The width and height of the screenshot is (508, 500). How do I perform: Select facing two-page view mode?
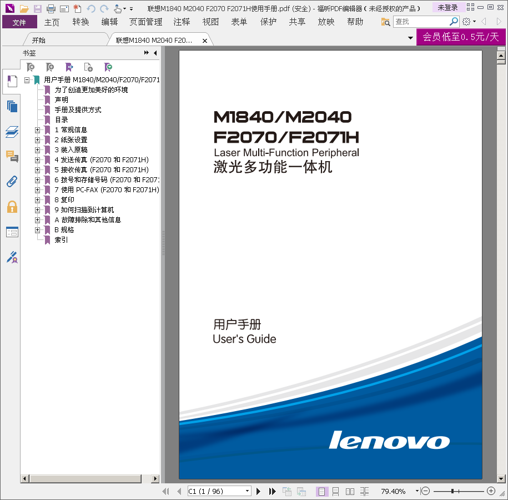pos(350,492)
